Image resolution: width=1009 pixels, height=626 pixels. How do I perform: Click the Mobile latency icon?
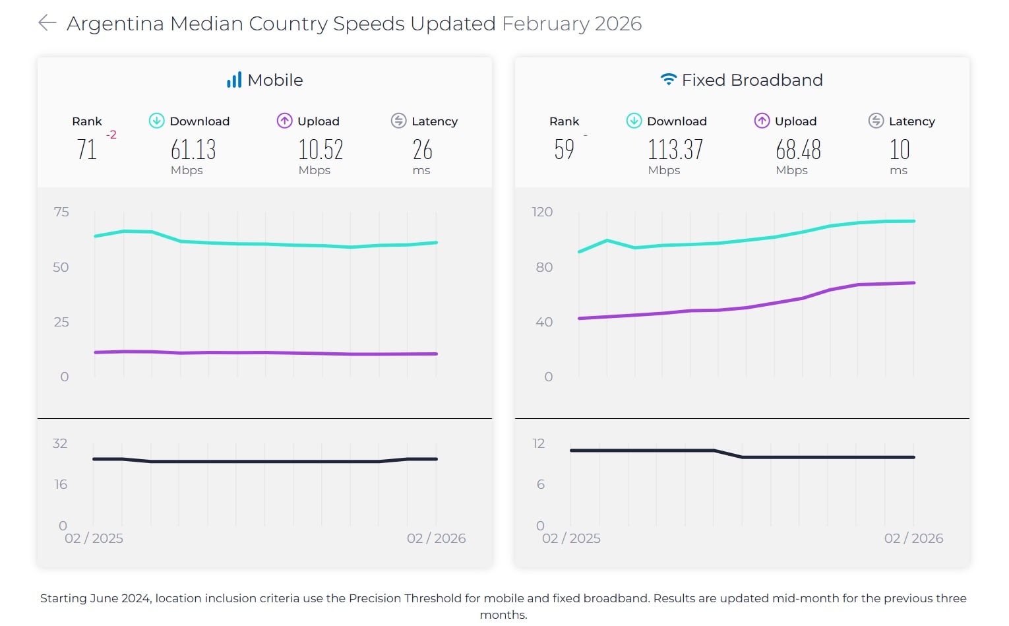coord(398,121)
